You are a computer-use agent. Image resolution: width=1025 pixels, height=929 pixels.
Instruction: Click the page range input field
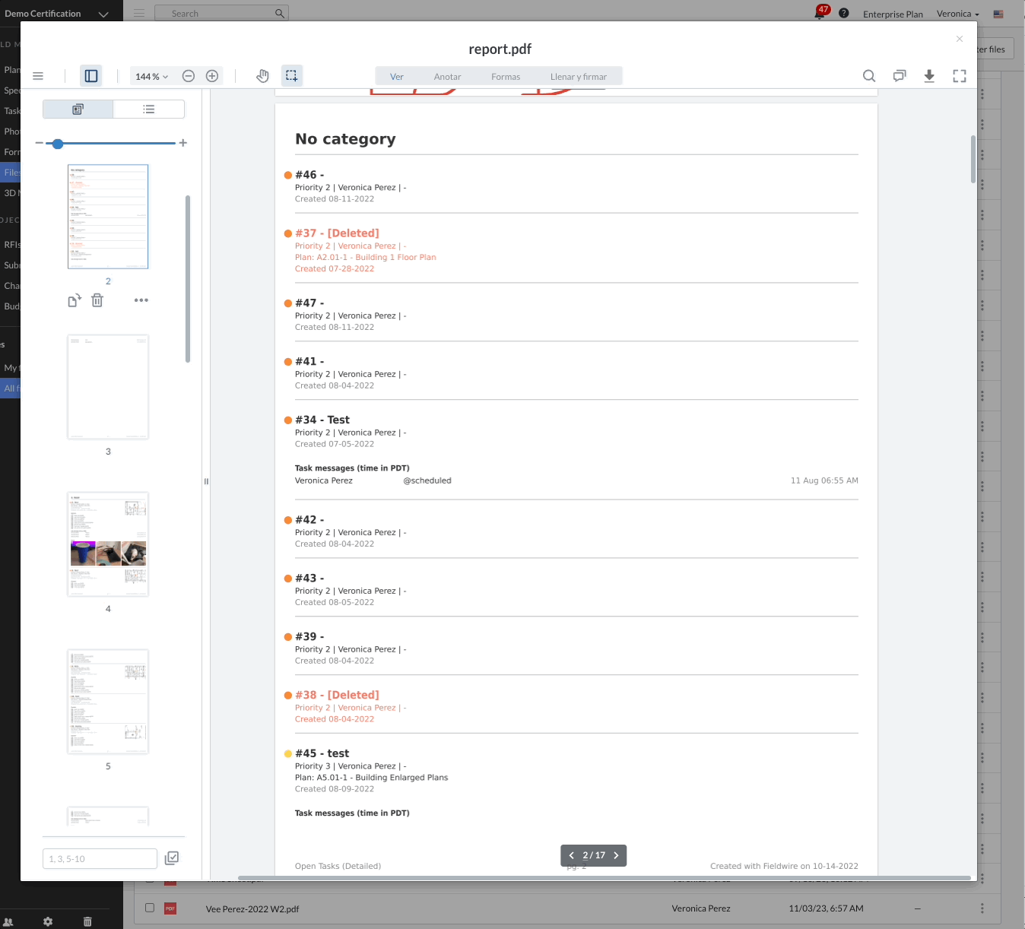pos(100,859)
